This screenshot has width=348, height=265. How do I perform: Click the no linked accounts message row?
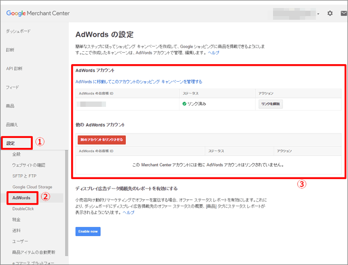[208, 165]
